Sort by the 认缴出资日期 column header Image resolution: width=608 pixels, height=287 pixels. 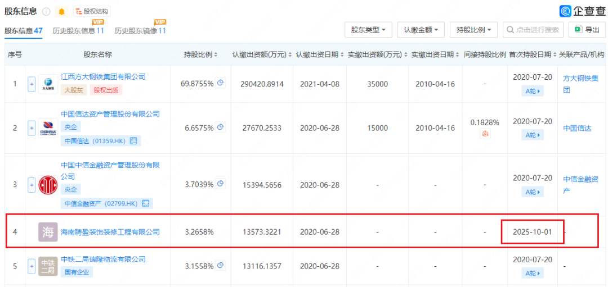(x=320, y=54)
